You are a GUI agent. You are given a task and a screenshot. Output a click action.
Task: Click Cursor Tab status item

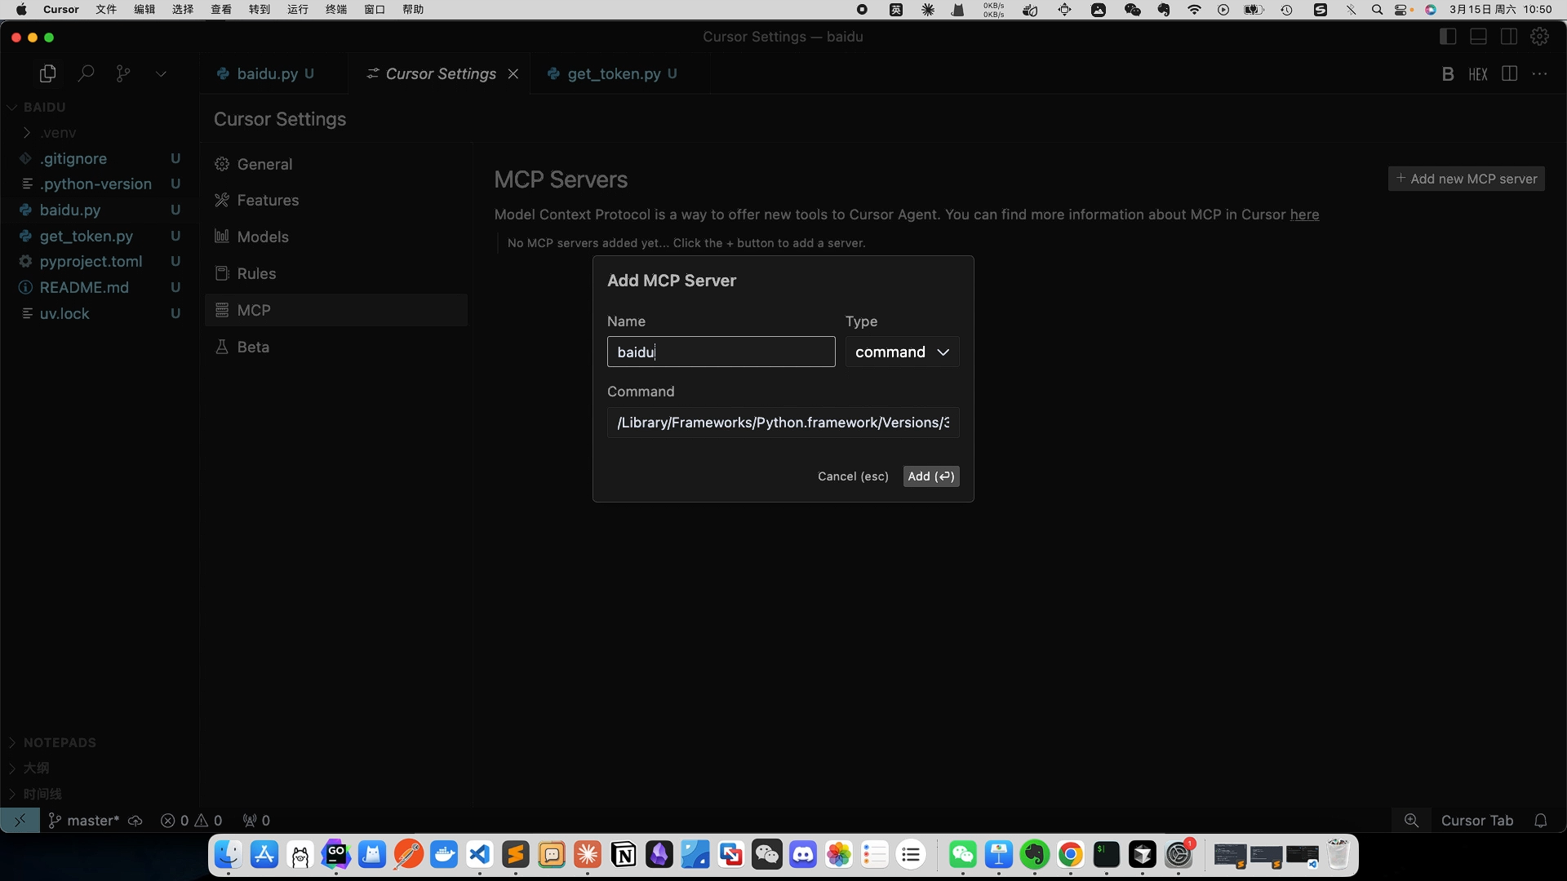[1477, 821]
